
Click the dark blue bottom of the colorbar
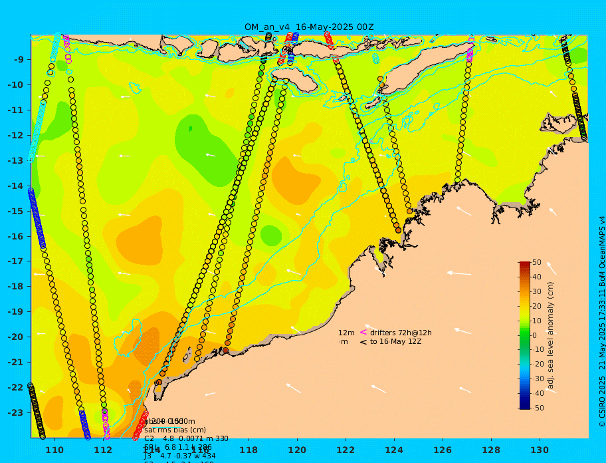pos(525,406)
